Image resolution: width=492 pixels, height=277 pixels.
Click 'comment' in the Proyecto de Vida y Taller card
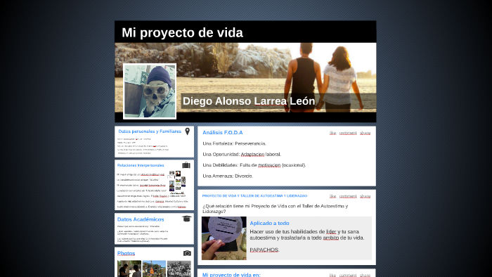(x=348, y=196)
